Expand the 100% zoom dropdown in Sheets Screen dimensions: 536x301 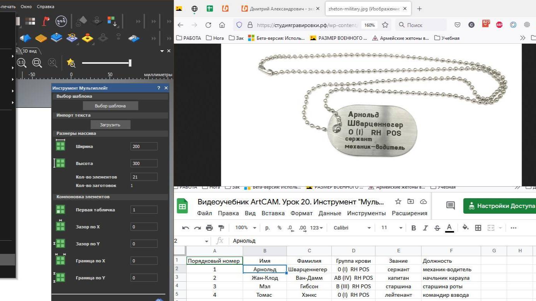point(246,228)
